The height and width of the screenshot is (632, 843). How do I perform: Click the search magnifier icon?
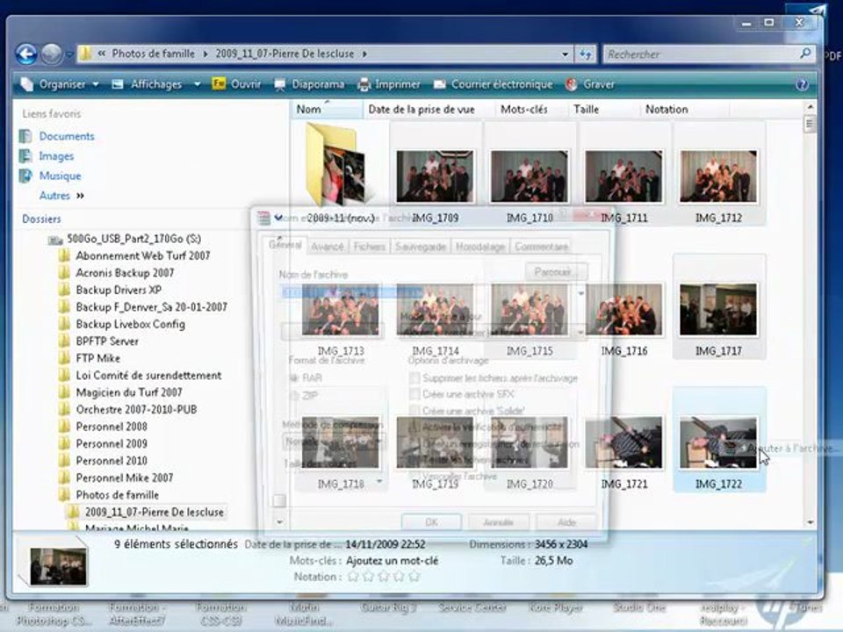click(x=805, y=54)
